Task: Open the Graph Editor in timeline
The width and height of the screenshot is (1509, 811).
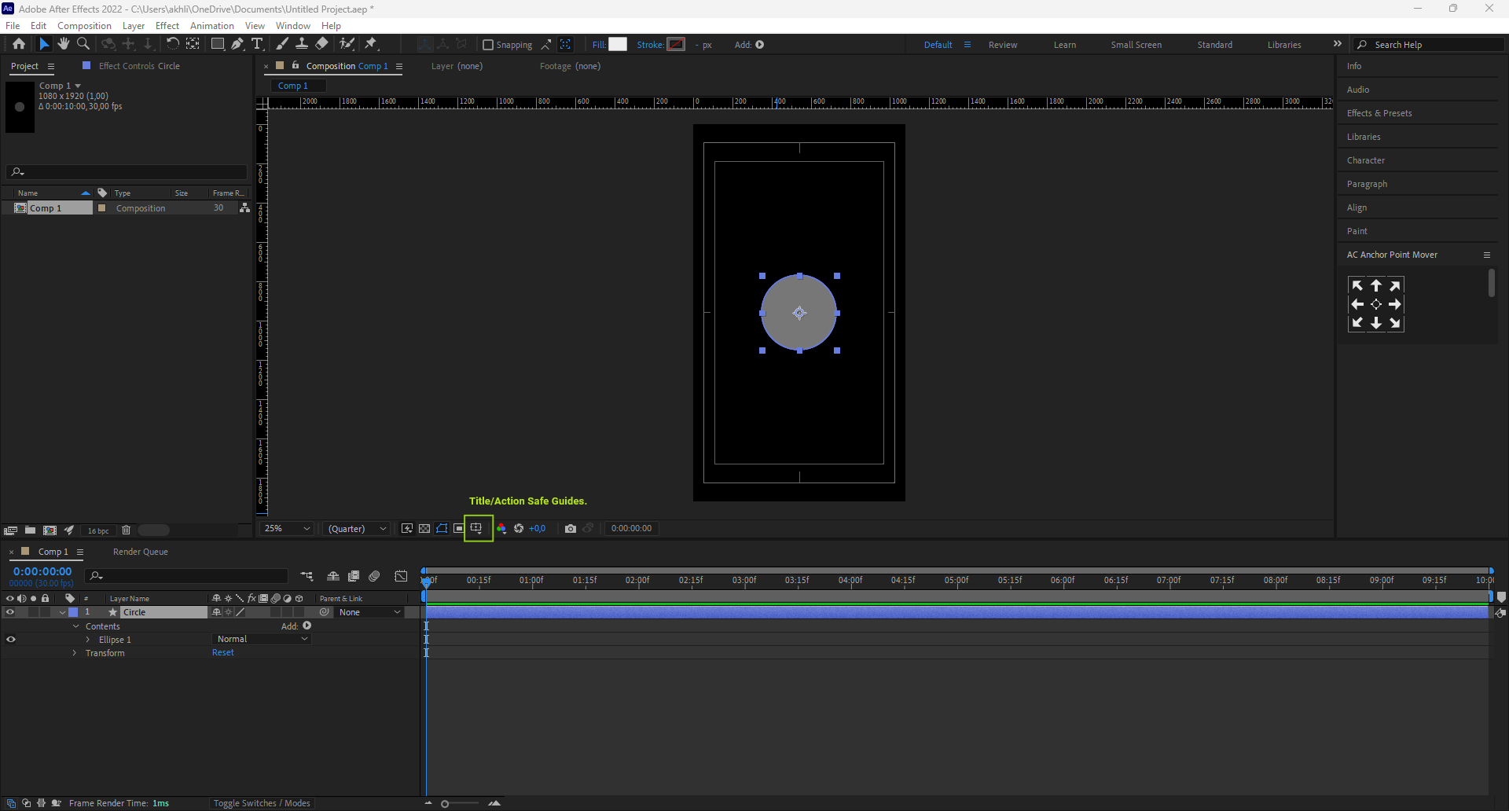Action: click(x=401, y=576)
